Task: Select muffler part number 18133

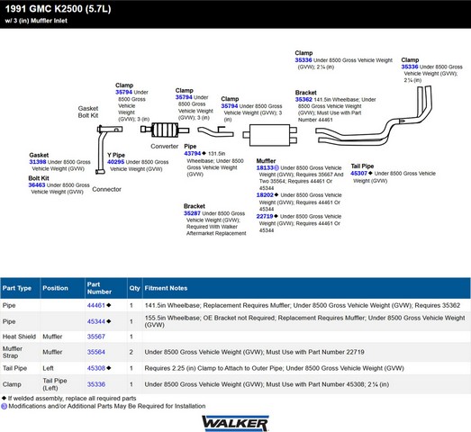Action: pos(265,167)
